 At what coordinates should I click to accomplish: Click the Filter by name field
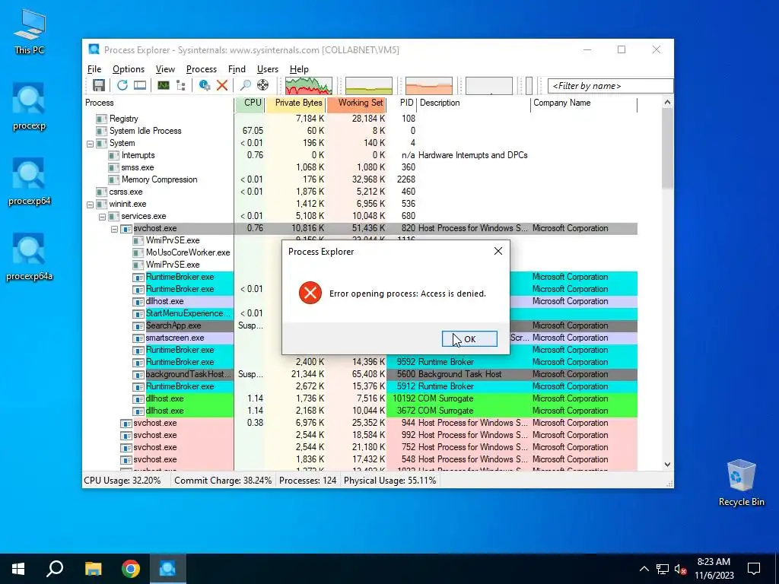610,86
